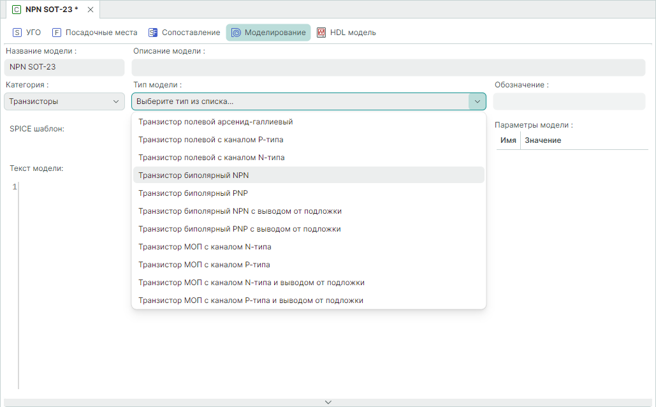656x407 pixels.
Task: Open the Категория dropdown showing Транзисторы
Action: click(64, 101)
